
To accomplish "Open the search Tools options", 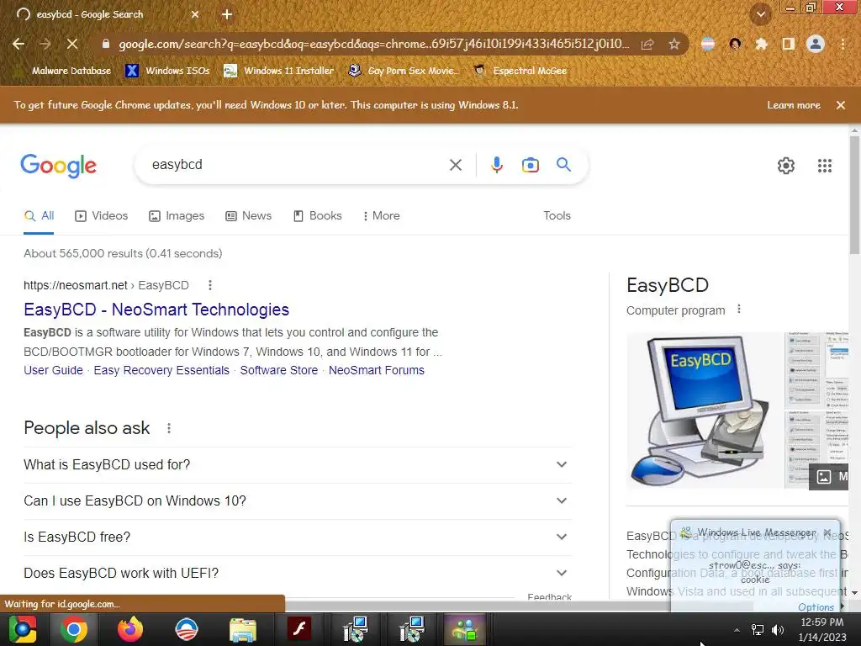I will pyautogui.click(x=557, y=216).
